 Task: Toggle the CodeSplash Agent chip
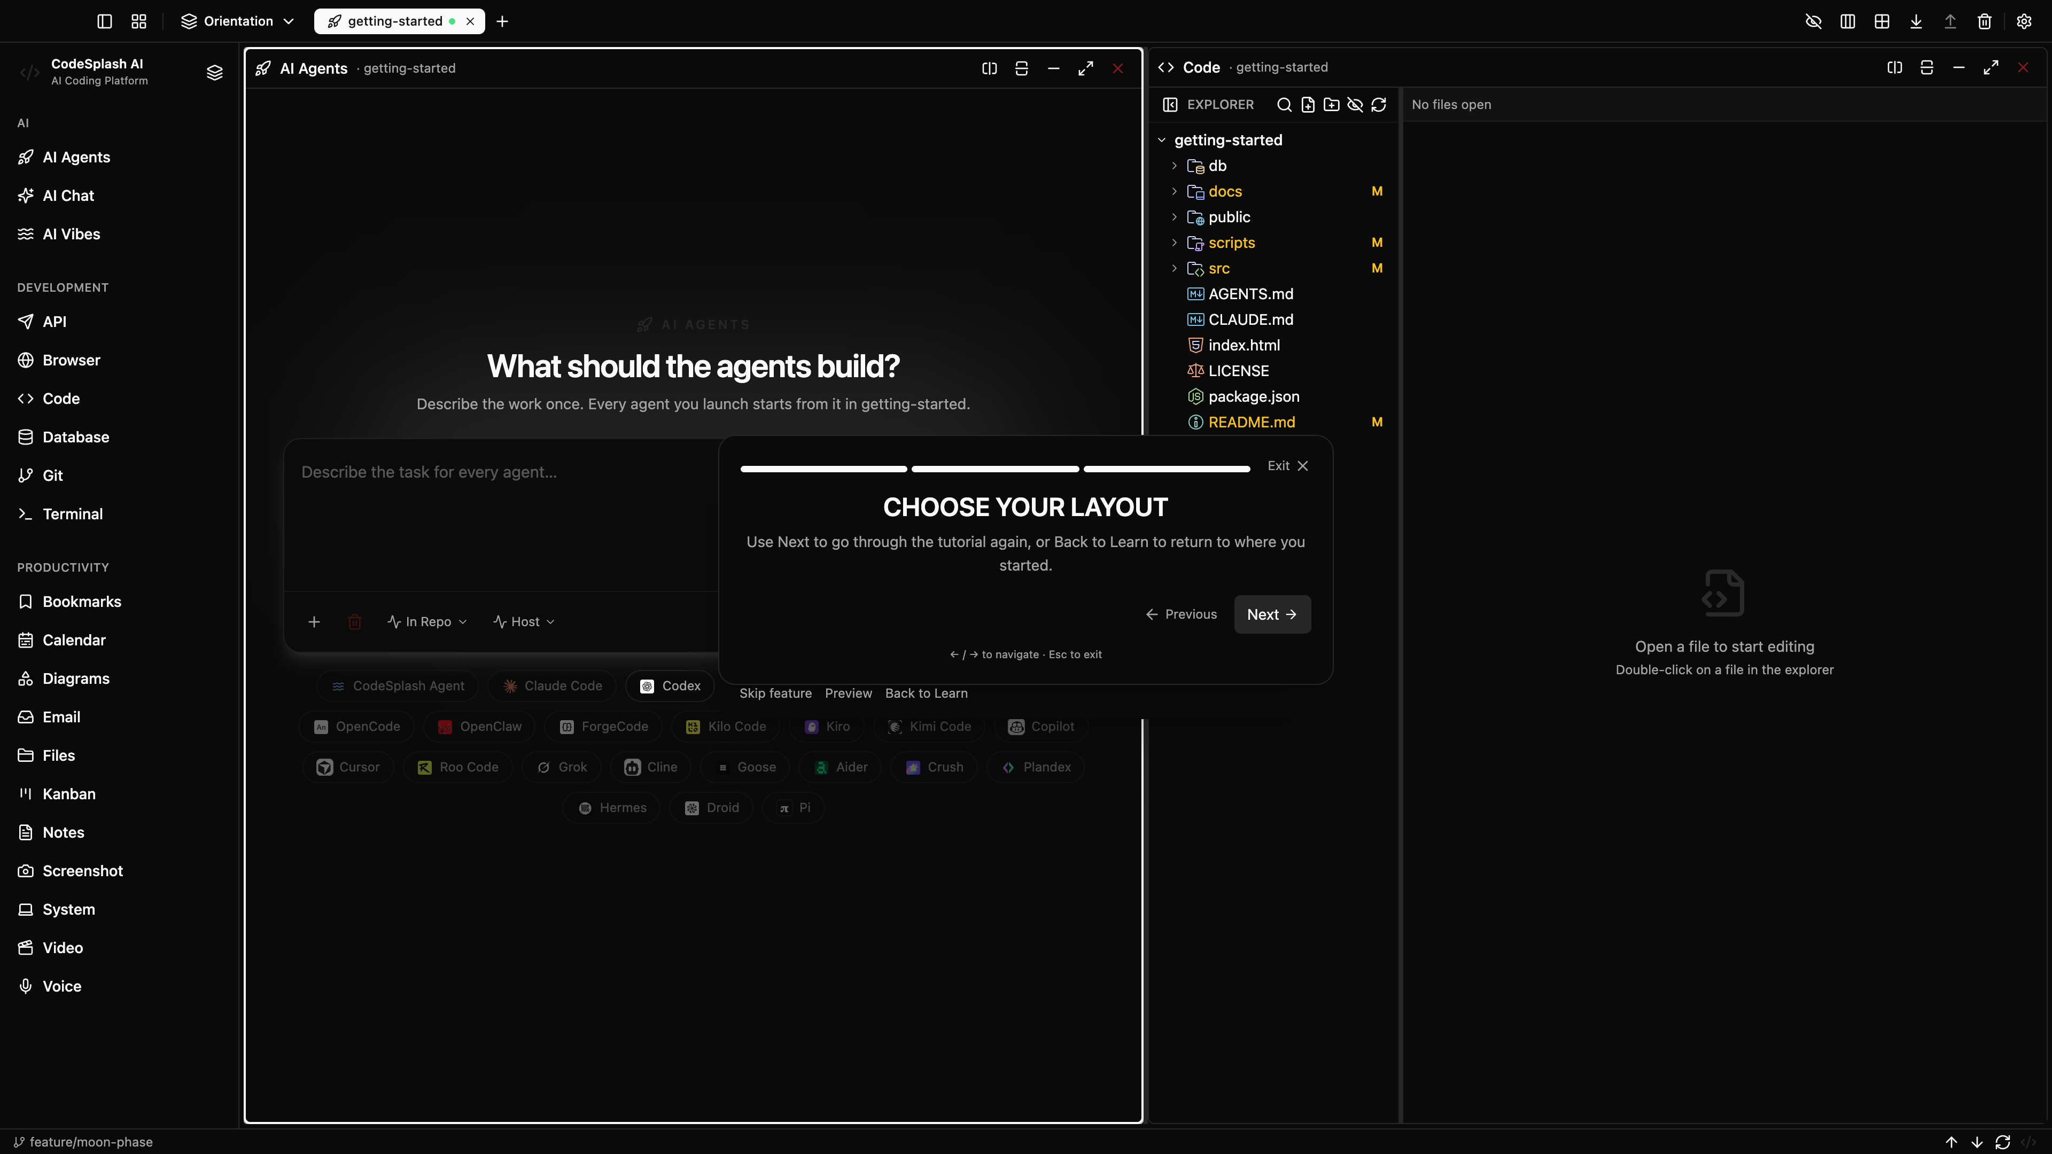pyautogui.click(x=398, y=685)
